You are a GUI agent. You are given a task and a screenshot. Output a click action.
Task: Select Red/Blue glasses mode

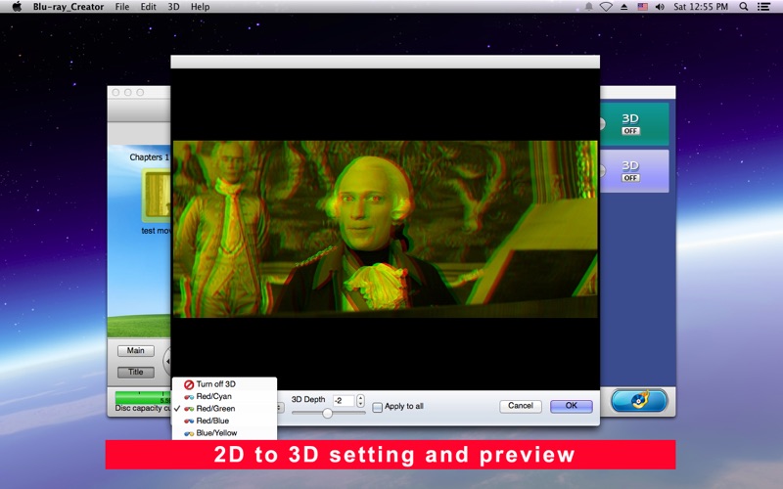pos(224,421)
